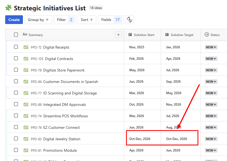Open the Sort options menu

[87, 20]
